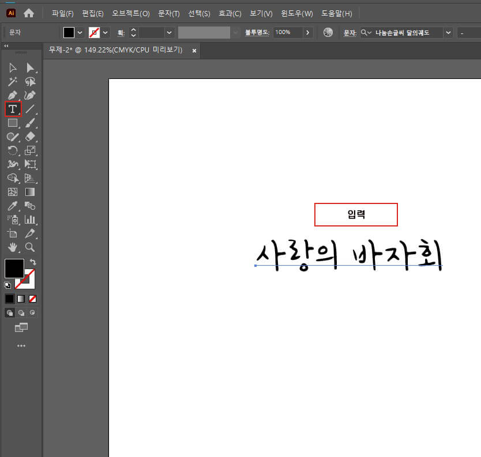Select the Width/Warp tool

click(13, 164)
